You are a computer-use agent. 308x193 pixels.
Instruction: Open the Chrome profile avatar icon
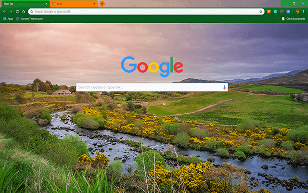pyautogui.click(x=297, y=12)
